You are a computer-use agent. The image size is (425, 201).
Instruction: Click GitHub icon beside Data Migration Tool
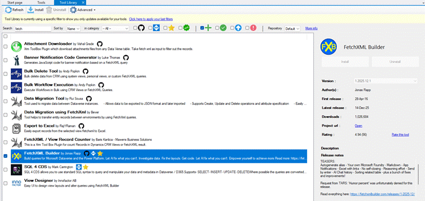coord(89,98)
